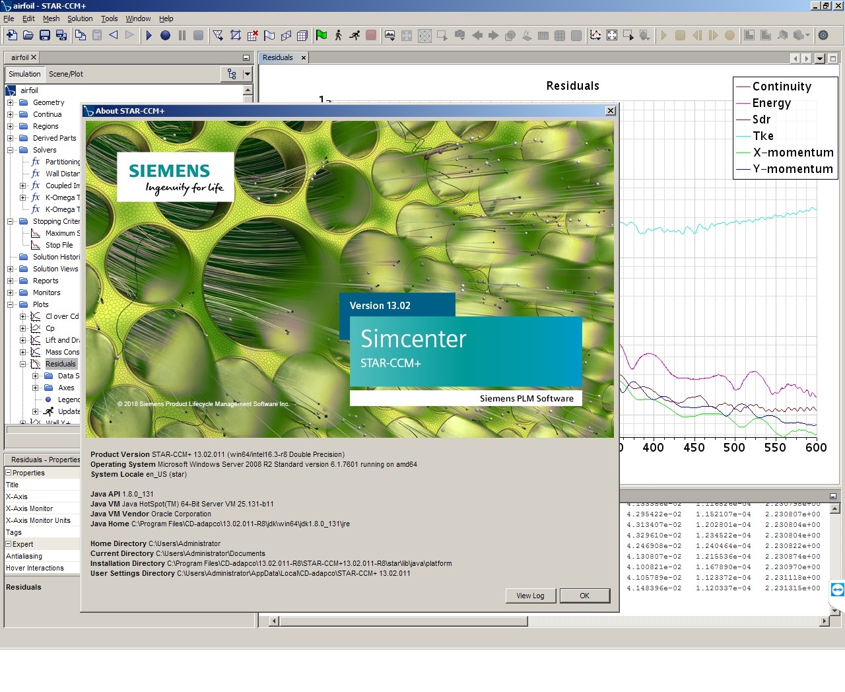Screen dimensions: 845x692
Task: Collapse the Properties section in properties panel
Action: [x=9, y=473]
